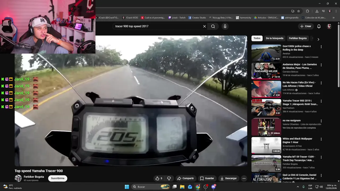Open options menu for Gsxr1000r police chase video

pos(321,47)
